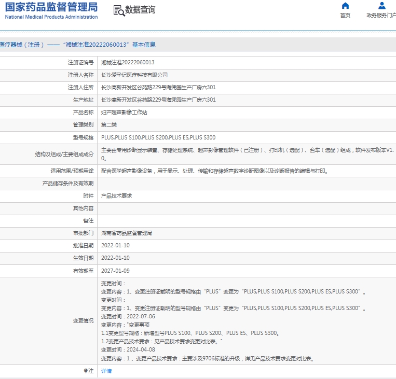
Task: Open the 详情 link
Action: click(x=106, y=371)
